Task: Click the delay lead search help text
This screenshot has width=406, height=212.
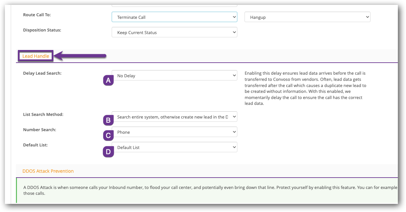Action: 305,88
